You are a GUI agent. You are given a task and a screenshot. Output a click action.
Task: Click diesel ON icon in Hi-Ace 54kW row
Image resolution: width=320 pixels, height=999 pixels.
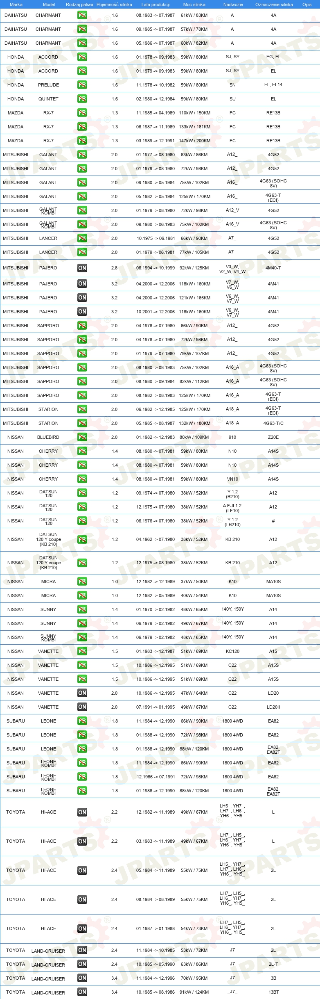click(82, 929)
